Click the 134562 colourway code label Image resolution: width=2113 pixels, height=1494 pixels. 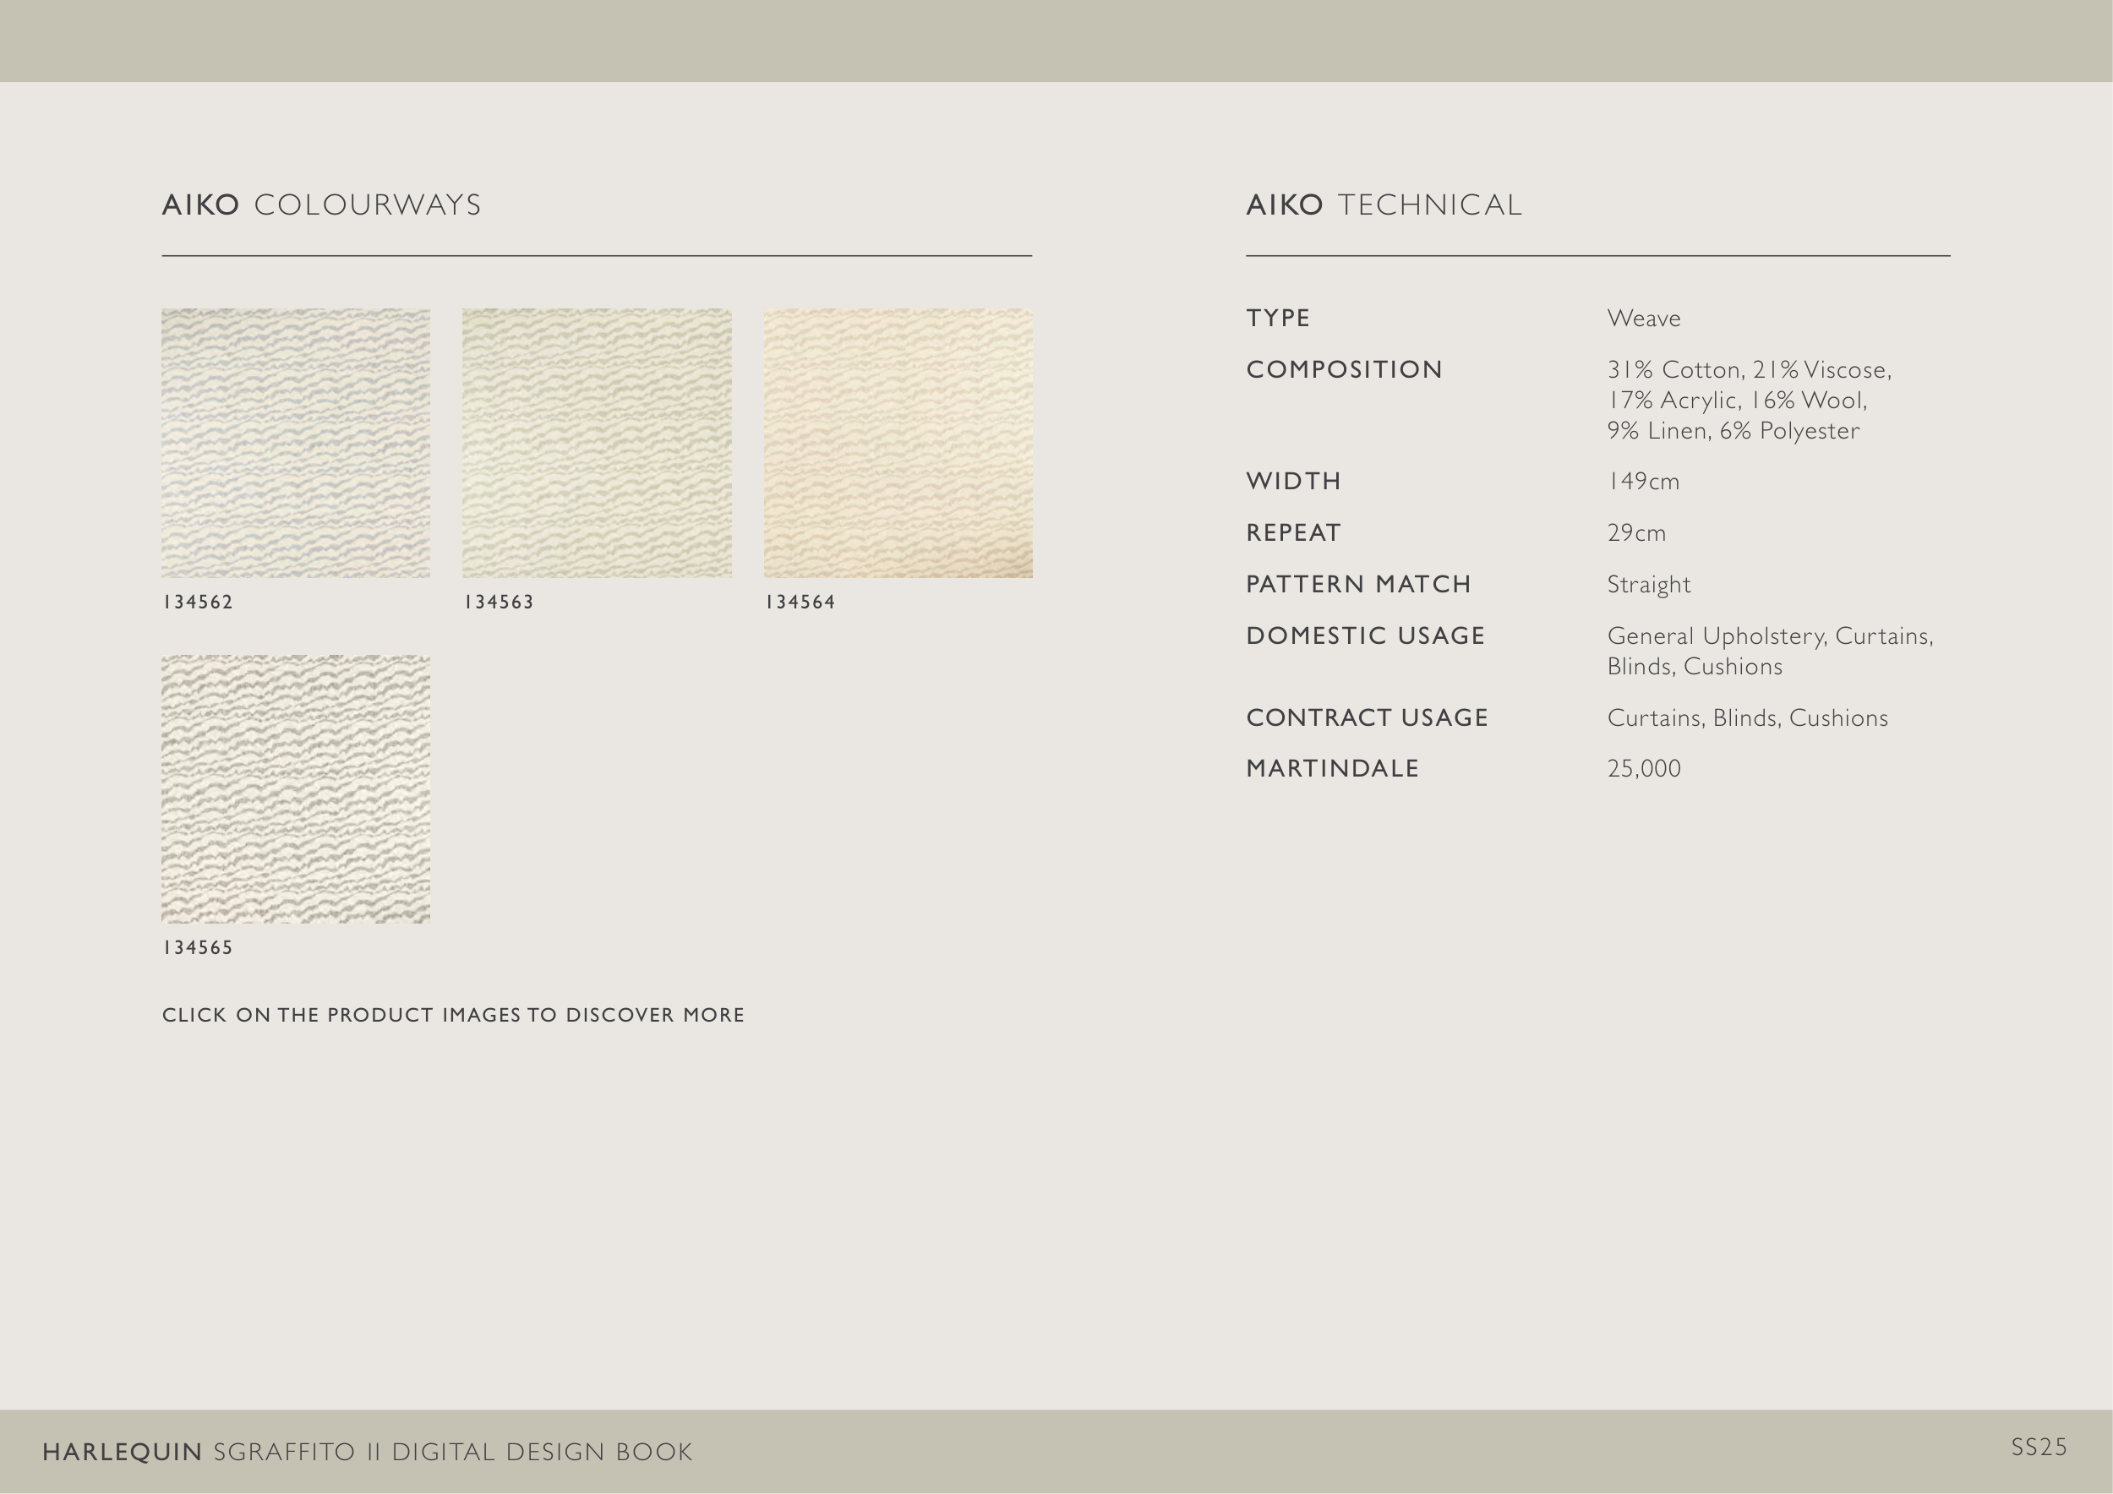click(198, 603)
